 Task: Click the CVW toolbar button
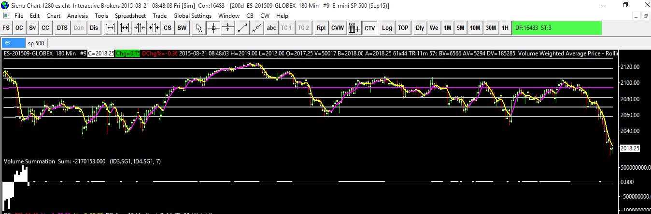(x=338, y=28)
